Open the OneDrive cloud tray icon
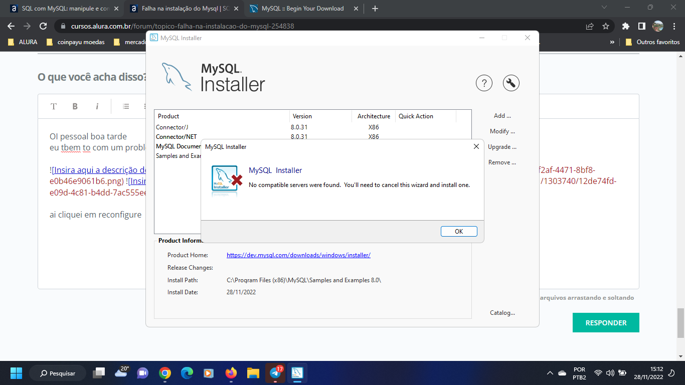The height and width of the screenshot is (385, 685). [562, 373]
